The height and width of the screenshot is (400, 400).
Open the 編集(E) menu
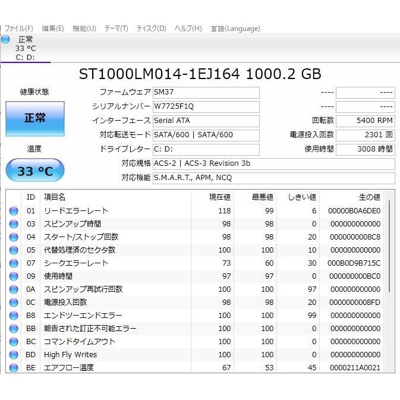pyautogui.click(x=53, y=29)
